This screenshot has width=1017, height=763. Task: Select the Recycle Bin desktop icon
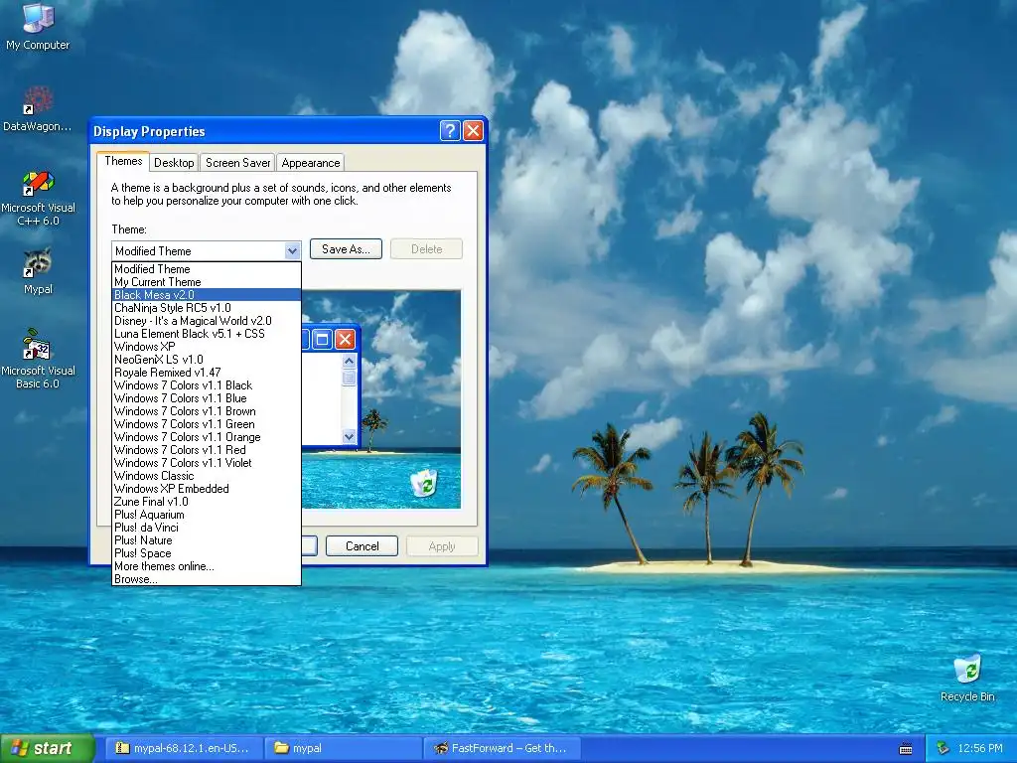[x=967, y=678]
